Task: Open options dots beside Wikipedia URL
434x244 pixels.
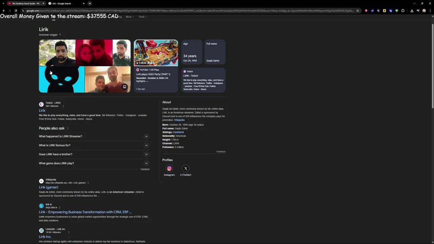Action: [88, 183]
